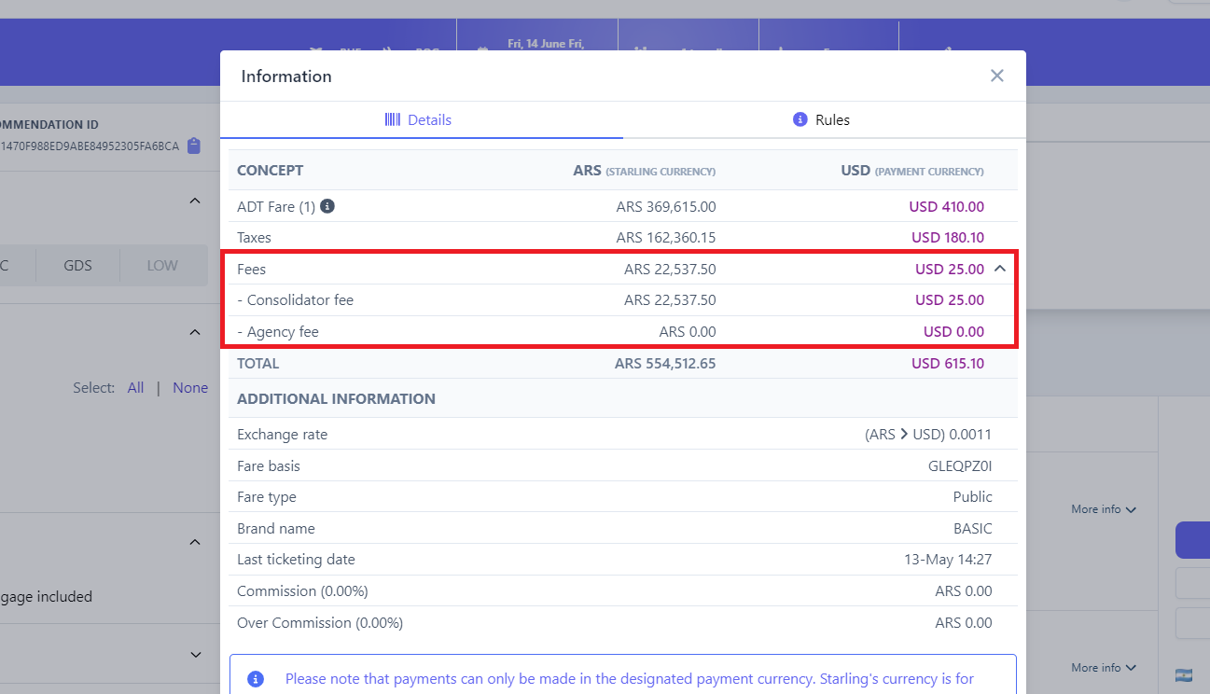
Task: Click the ADT Fare info icon
Action: [327, 206]
